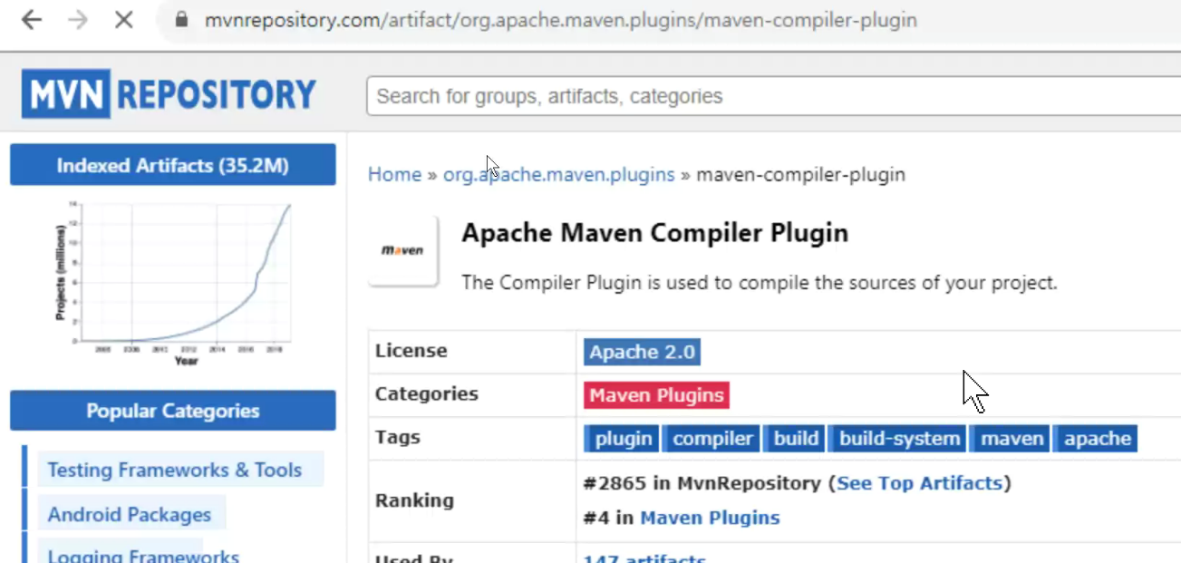1181x563 pixels.
Task: Click the Categories row label
Action: pos(427,393)
